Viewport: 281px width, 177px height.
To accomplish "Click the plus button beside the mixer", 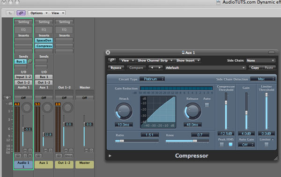I will coord(7,98).
